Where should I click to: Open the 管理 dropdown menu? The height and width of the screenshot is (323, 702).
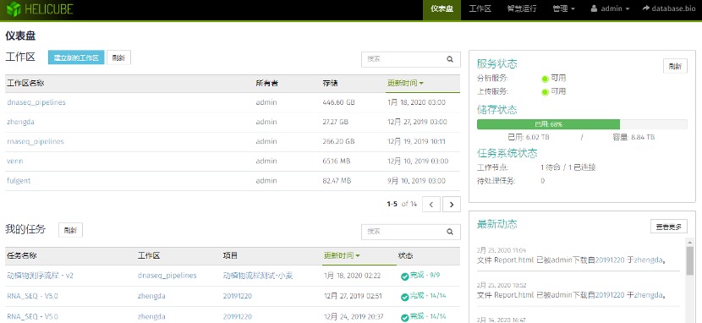point(563,8)
